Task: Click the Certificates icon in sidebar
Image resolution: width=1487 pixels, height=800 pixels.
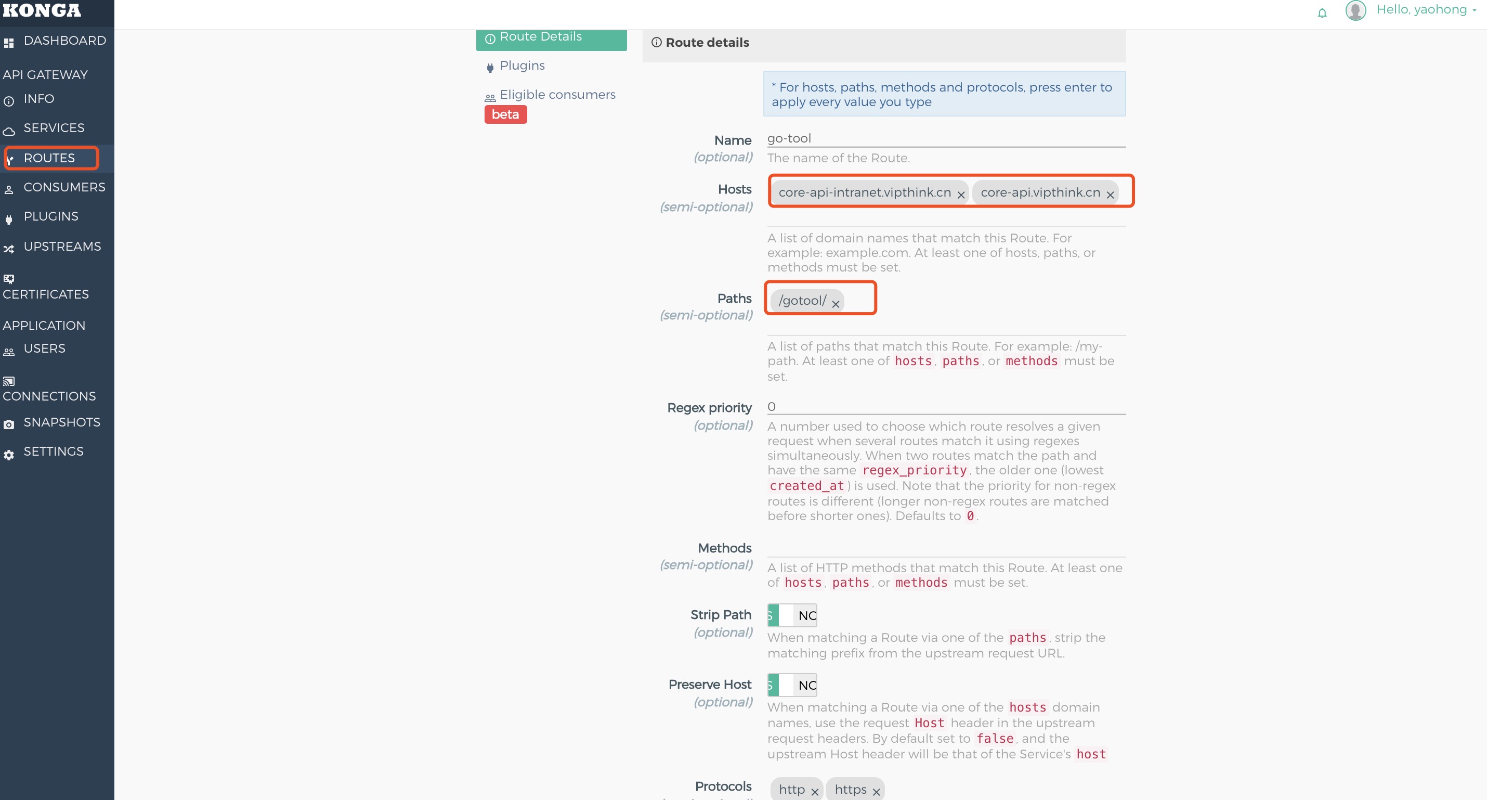Action: pyautogui.click(x=9, y=279)
